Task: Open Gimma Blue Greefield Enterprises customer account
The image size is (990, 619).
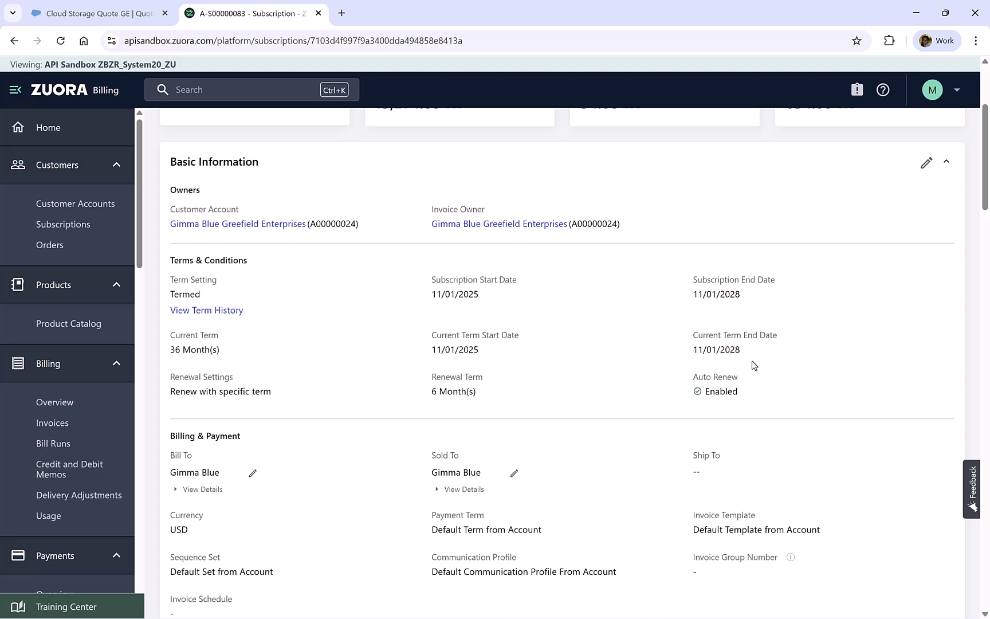Action: pyautogui.click(x=238, y=224)
